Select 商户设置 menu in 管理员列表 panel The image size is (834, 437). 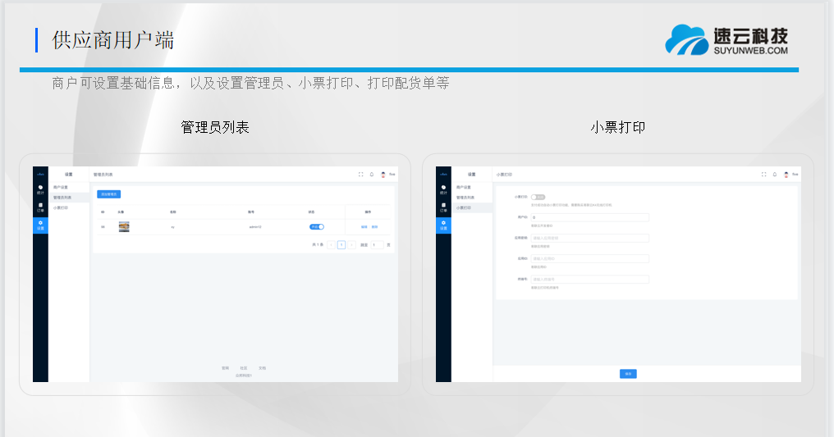(x=61, y=188)
